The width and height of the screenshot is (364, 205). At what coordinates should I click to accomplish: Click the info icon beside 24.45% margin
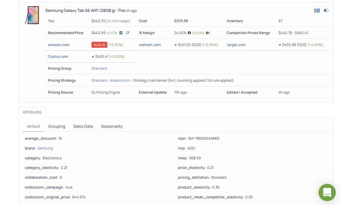tap(189, 33)
